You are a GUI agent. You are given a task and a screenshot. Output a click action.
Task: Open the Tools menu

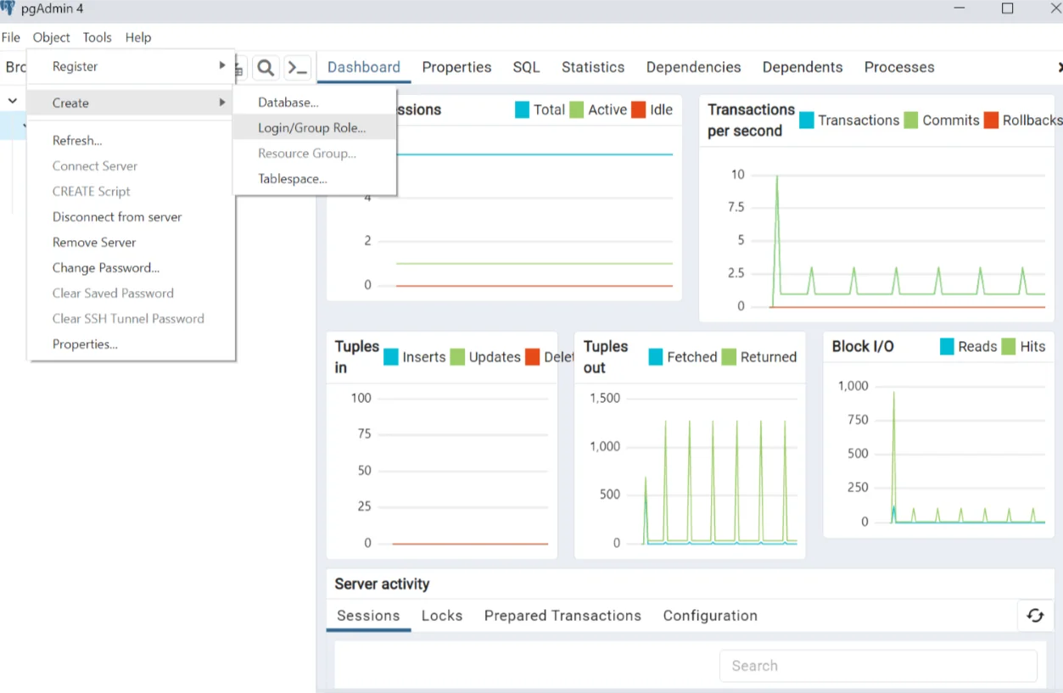pos(97,37)
